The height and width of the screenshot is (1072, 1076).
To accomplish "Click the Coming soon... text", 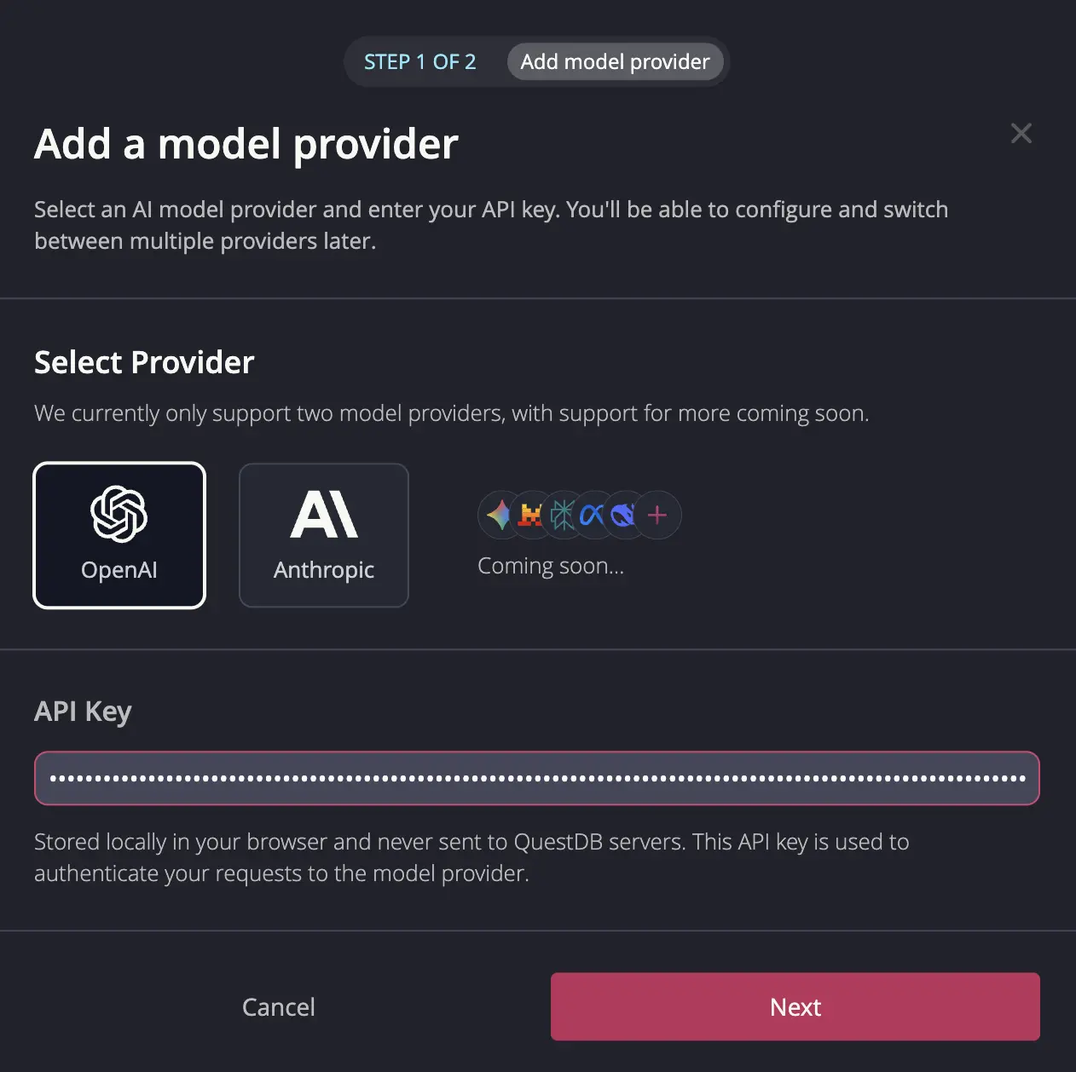I will tap(551, 565).
